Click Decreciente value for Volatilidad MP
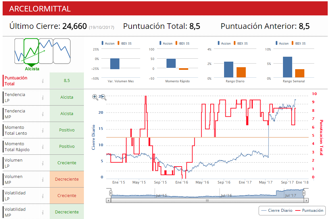Viewport: 331px width, 219px height. [67, 212]
